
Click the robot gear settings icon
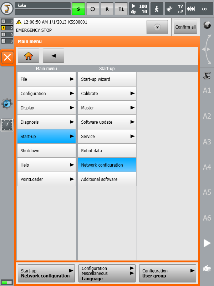[x=7, y=104]
